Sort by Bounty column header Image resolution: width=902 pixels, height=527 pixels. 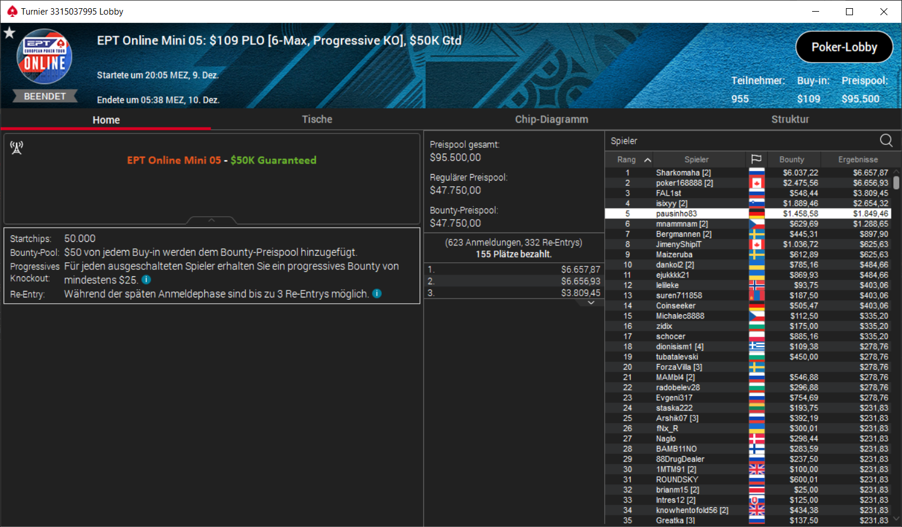pos(792,160)
